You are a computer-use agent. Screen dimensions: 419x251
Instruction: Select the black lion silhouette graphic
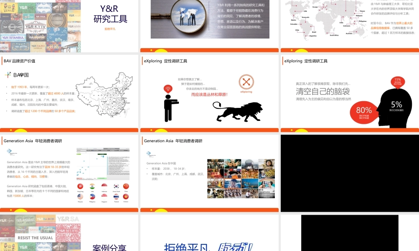pos(241,112)
